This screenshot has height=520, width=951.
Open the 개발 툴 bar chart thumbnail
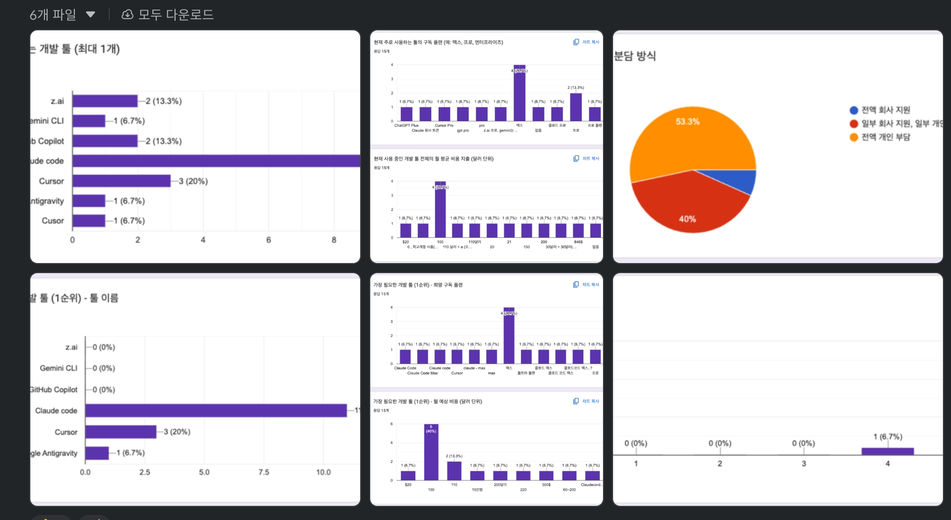pos(195,147)
